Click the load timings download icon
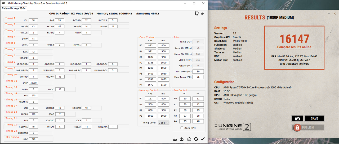The width and height of the screenshot is (339, 144). tap(175, 139)
